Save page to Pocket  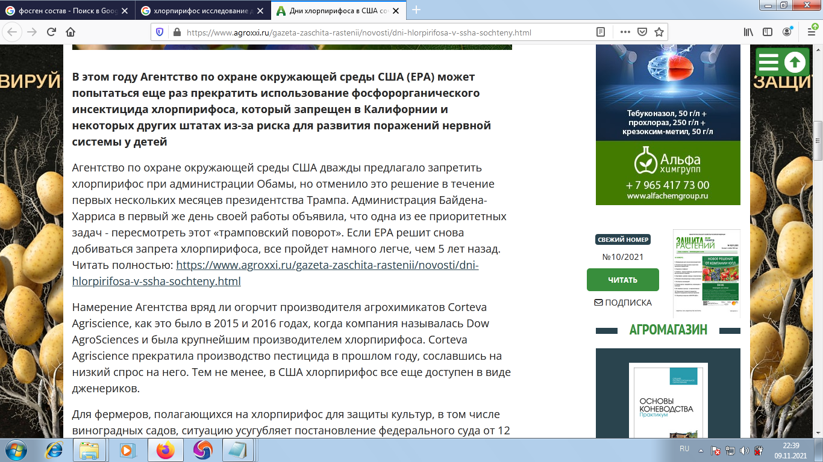[x=642, y=31]
